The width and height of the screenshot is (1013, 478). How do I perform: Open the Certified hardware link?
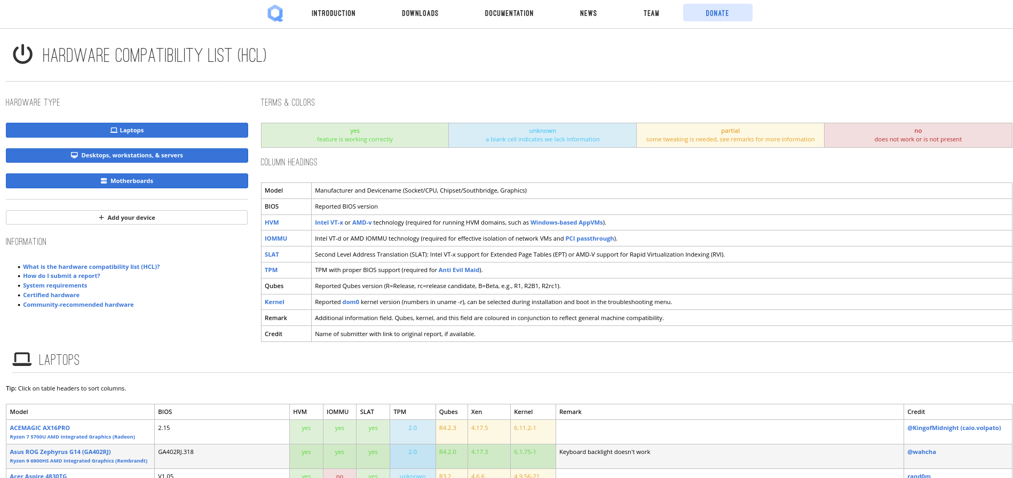(x=51, y=295)
